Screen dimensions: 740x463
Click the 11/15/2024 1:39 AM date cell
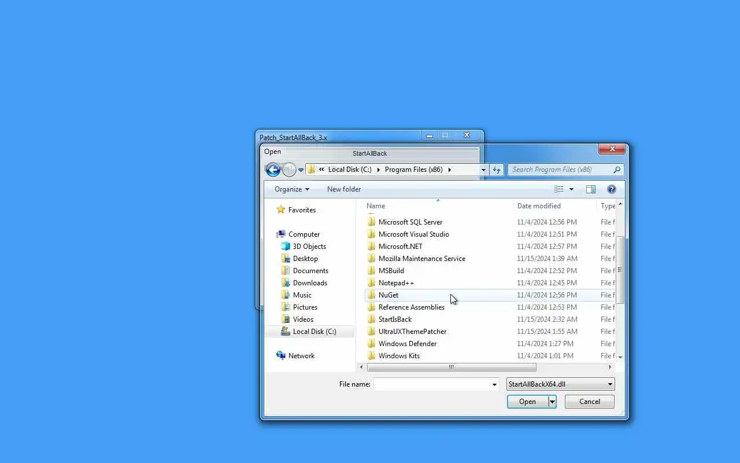click(547, 259)
